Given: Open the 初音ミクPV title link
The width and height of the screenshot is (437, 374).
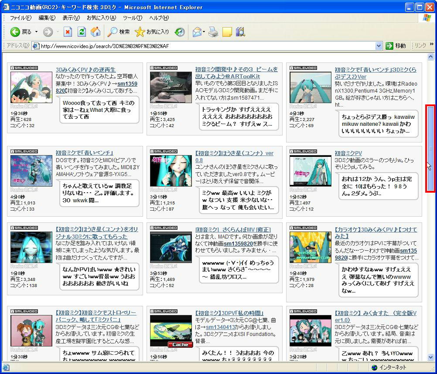Looking at the screenshot, I should point(348,153).
